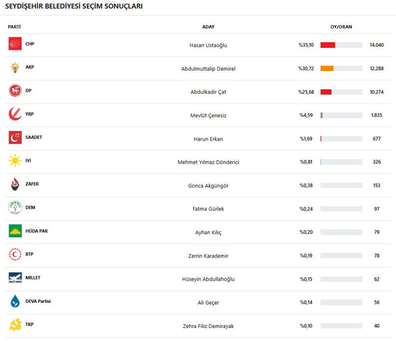Click the YRP crescent logo

pyautogui.click(x=15, y=114)
